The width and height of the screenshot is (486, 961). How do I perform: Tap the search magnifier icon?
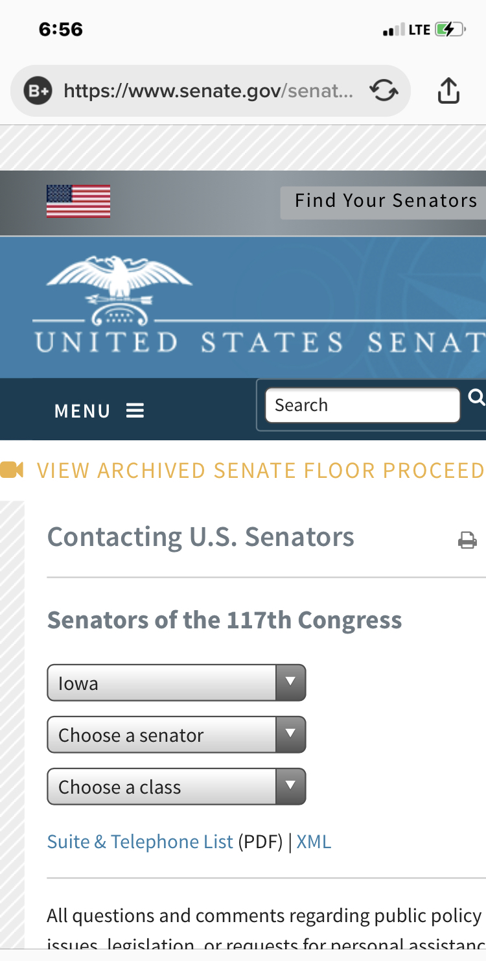coord(476,397)
